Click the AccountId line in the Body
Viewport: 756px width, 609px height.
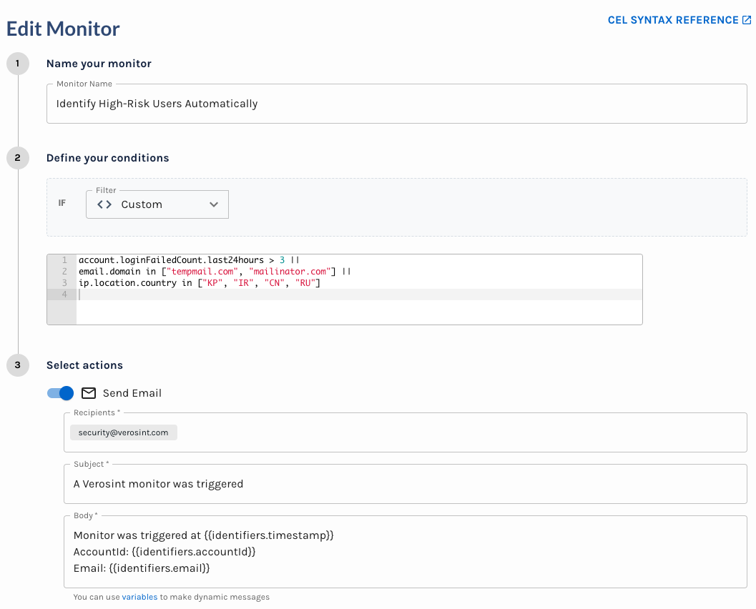pyautogui.click(x=165, y=552)
